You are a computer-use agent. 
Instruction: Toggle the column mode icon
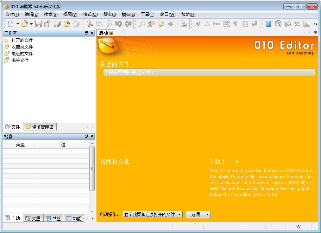tap(245, 24)
